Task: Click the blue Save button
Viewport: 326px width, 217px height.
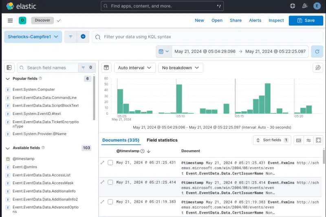Action: click(306, 20)
